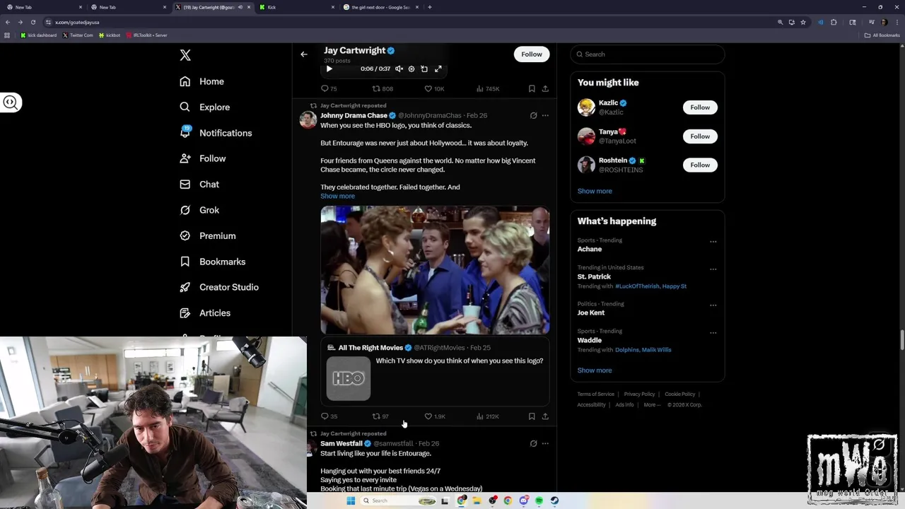This screenshot has width=905, height=509.
Task: Like the Johnny Drama post with 1.9K likes
Action: [x=434, y=416]
